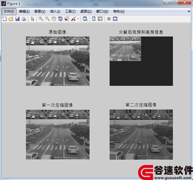Click the 分解后低频和高频信息 plot image

pos(141,61)
